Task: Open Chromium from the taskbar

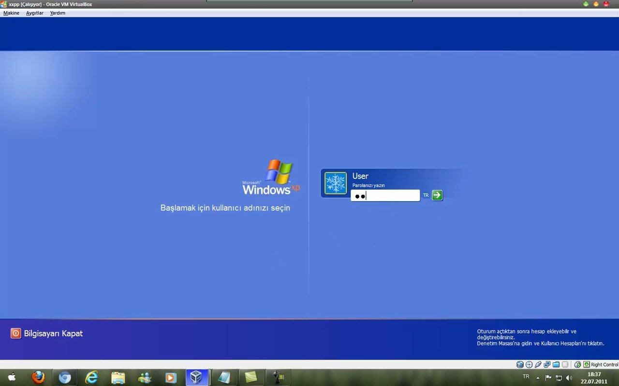Action: pyautogui.click(x=65, y=377)
